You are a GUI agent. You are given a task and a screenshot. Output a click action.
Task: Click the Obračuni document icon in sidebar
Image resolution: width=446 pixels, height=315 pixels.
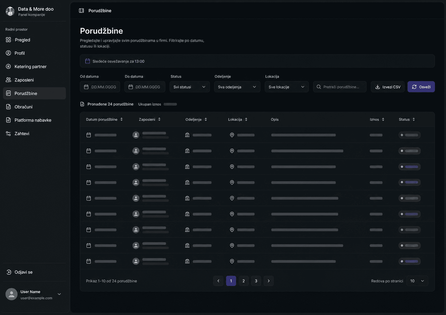point(8,106)
